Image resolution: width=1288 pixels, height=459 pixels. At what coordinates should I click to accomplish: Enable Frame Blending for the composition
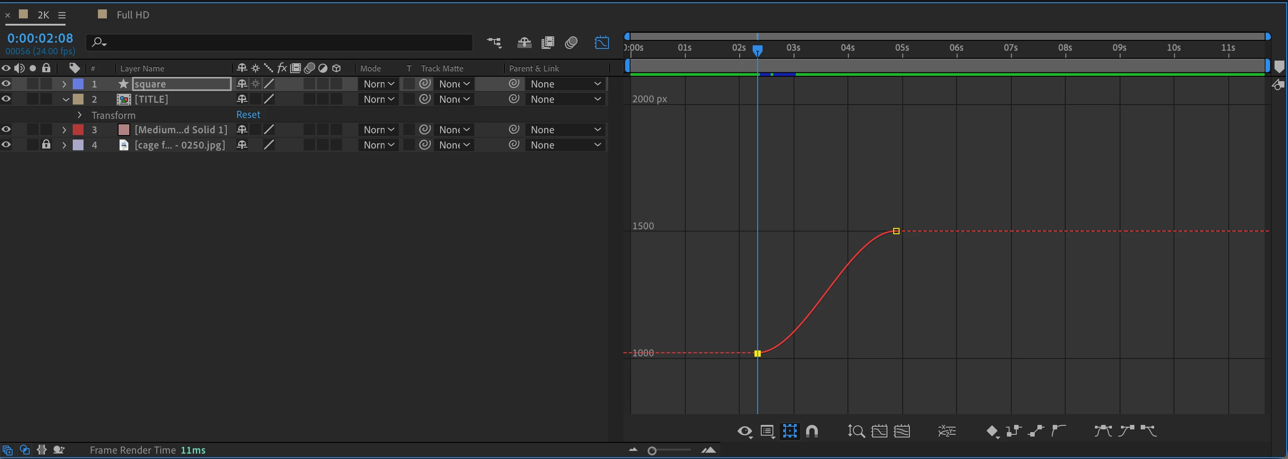coord(548,43)
